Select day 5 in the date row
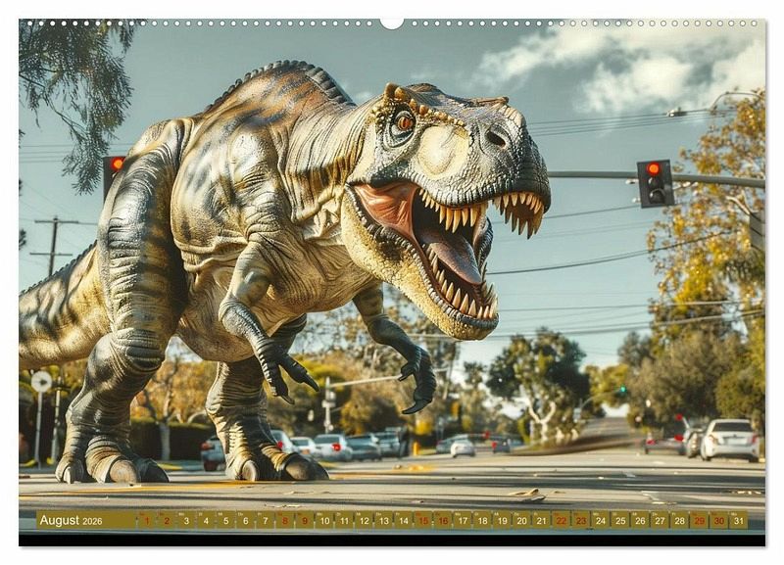This screenshot has height=565, width=784. click(x=225, y=520)
